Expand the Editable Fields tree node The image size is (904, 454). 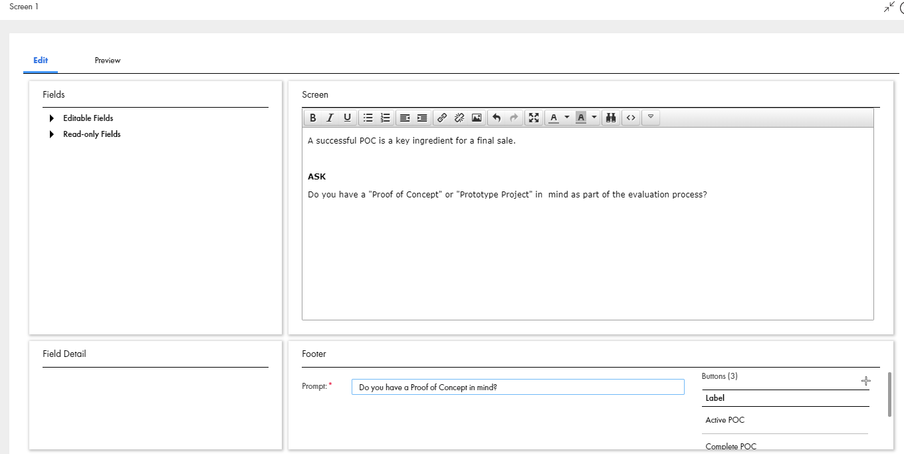(x=52, y=118)
